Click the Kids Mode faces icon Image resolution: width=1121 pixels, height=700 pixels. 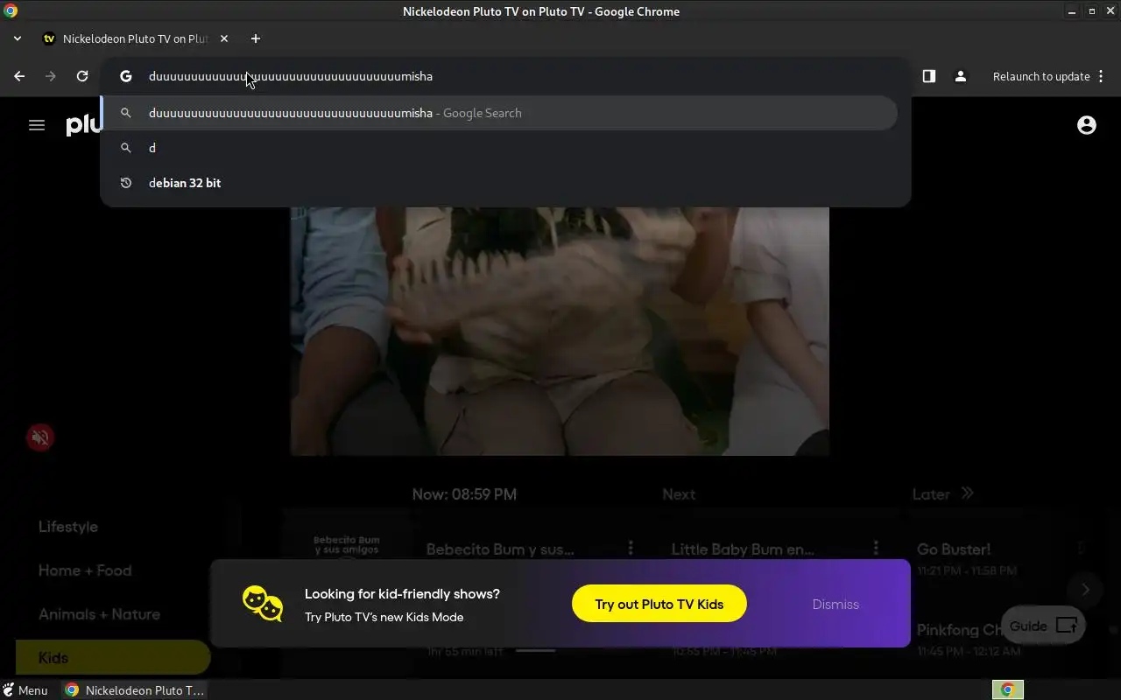tap(263, 604)
